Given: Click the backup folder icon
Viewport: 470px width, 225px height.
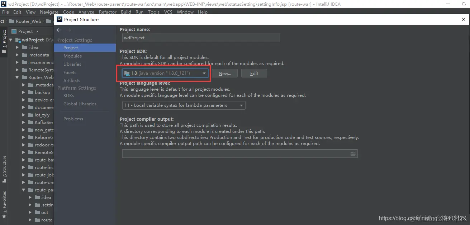Looking at the screenshot, I should (31, 92).
